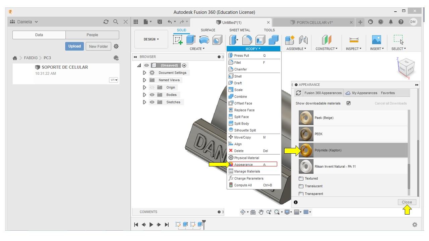The height and width of the screenshot is (241, 429).
Task: Open the Daniela team dropdown
Action: tap(24, 22)
